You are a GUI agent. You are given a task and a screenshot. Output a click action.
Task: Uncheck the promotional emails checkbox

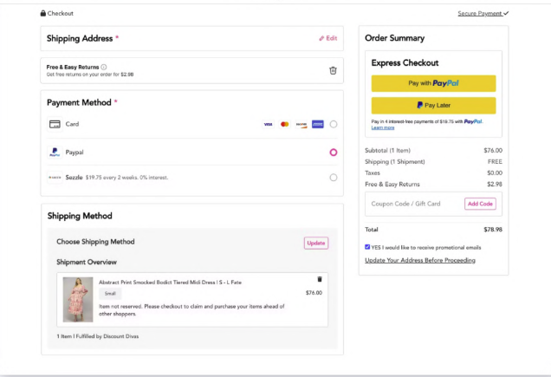click(367, 247)
